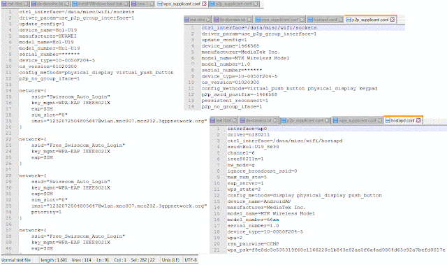Click 'device_name=1466568' in middle editor
The image size is (447, 265).
(230, 46)
